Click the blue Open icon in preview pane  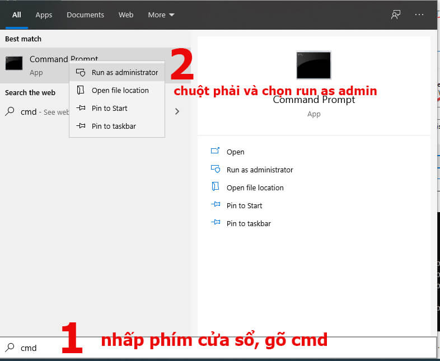[x=215, y=151]
